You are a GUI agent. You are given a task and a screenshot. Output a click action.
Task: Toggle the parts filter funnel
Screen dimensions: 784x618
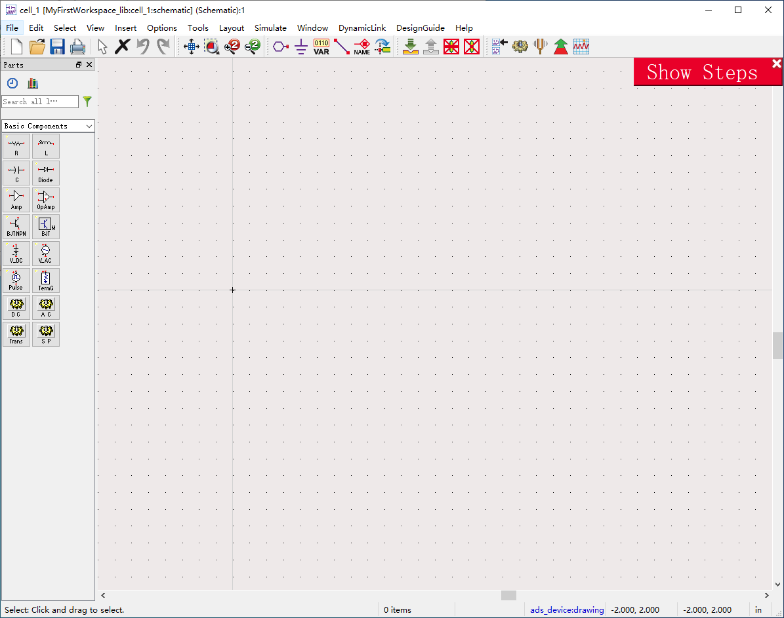87,102
